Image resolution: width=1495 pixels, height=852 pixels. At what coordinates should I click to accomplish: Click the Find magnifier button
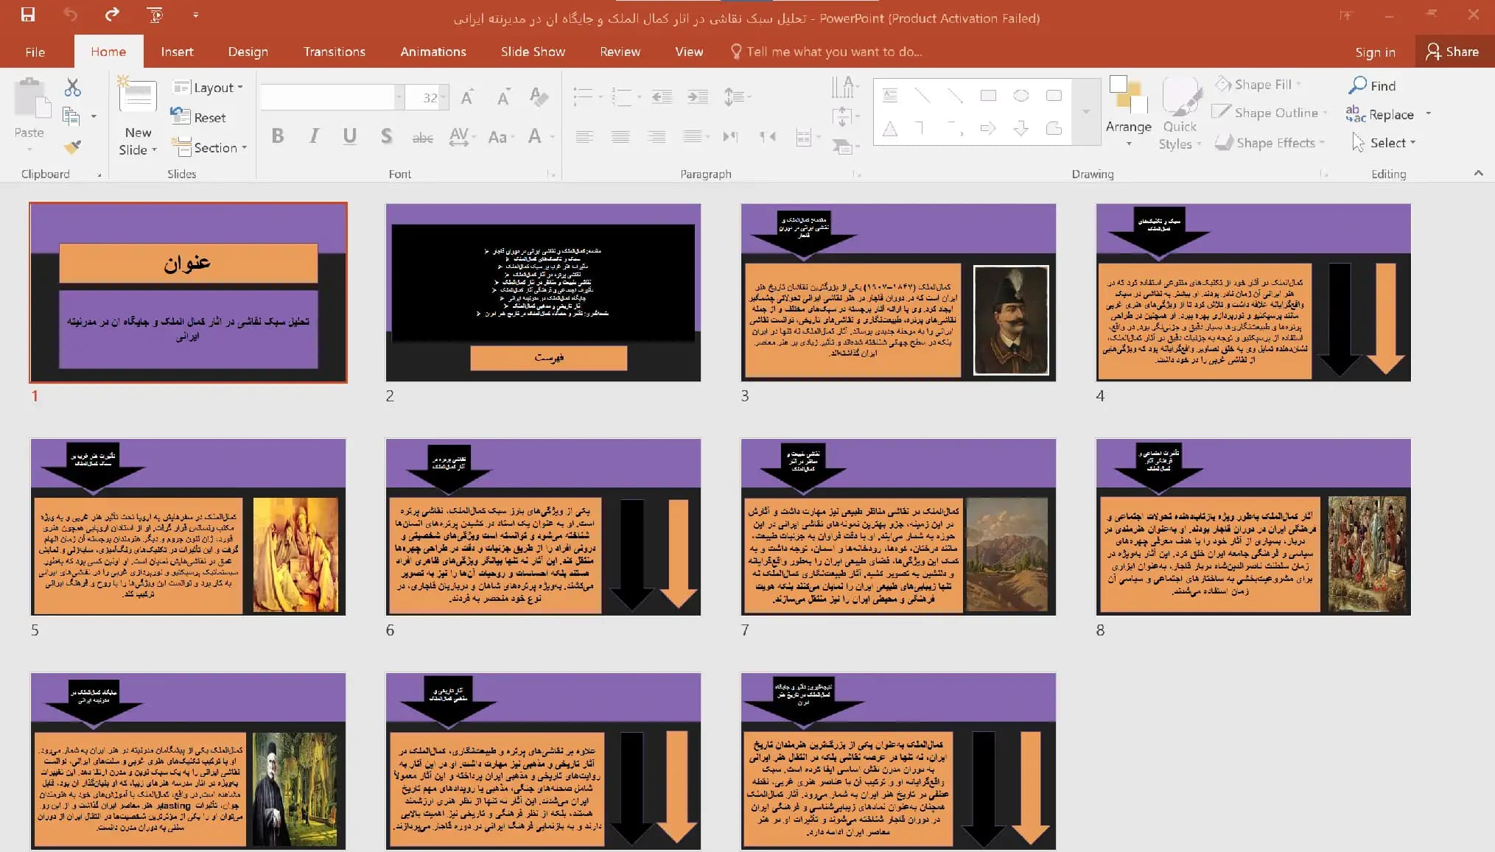pos(1372,85)
